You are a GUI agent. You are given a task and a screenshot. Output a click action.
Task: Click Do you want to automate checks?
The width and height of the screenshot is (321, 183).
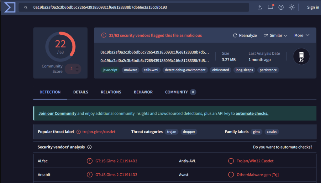pyautogui.click(x=282, y=147)
